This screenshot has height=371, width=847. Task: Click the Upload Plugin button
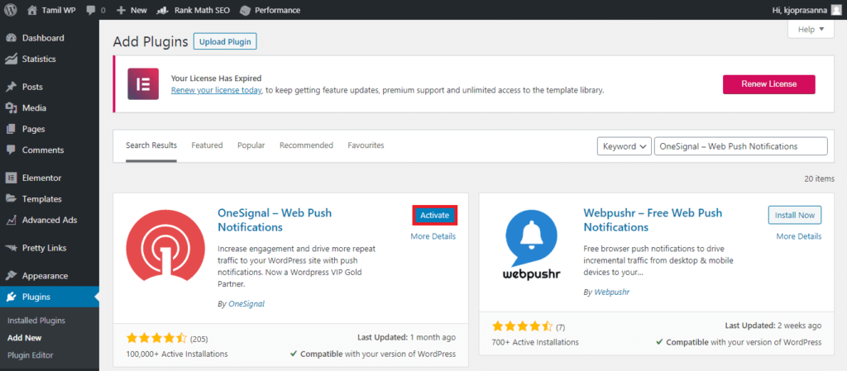click(225, 41)
